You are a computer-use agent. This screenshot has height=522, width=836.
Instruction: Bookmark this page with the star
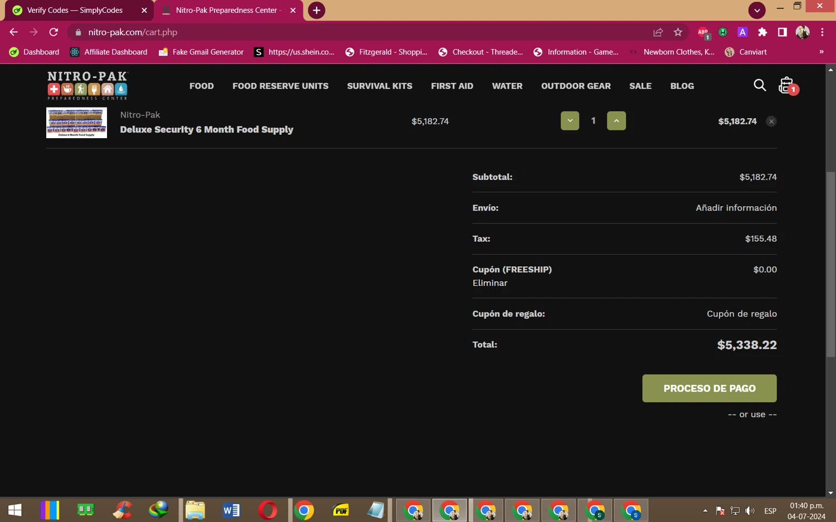(678, 32)
